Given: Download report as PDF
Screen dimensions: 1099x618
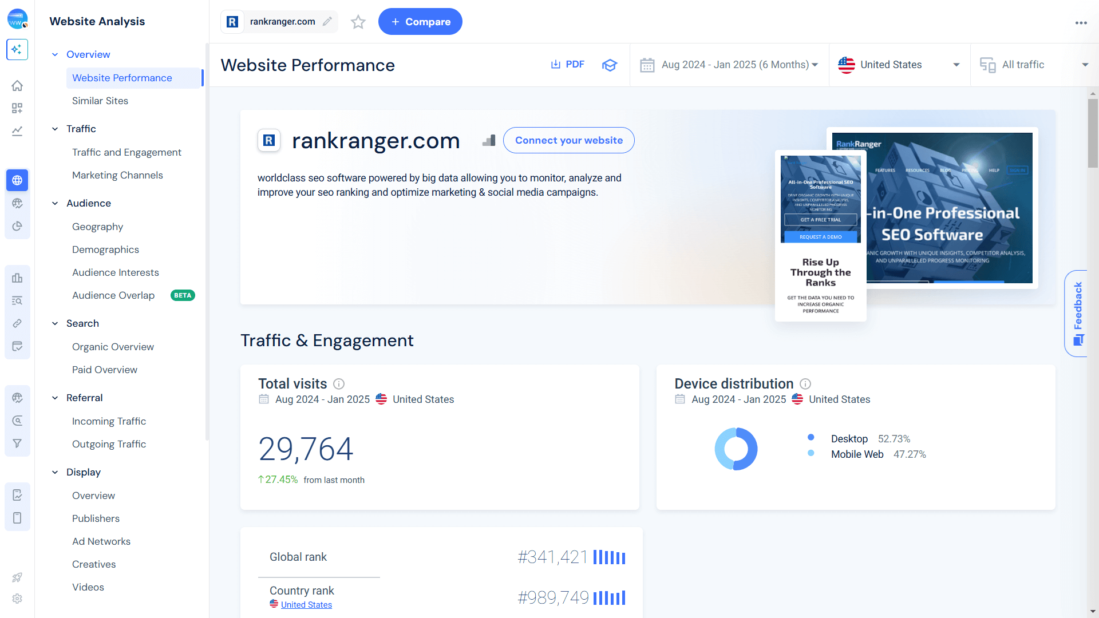Looking at the screenshot, I should tap(567, 65).
